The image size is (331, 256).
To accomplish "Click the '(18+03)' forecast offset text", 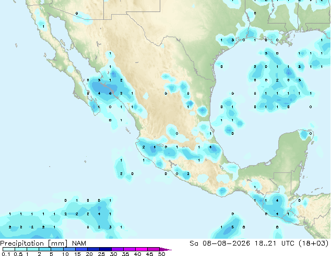I will 313,243.
